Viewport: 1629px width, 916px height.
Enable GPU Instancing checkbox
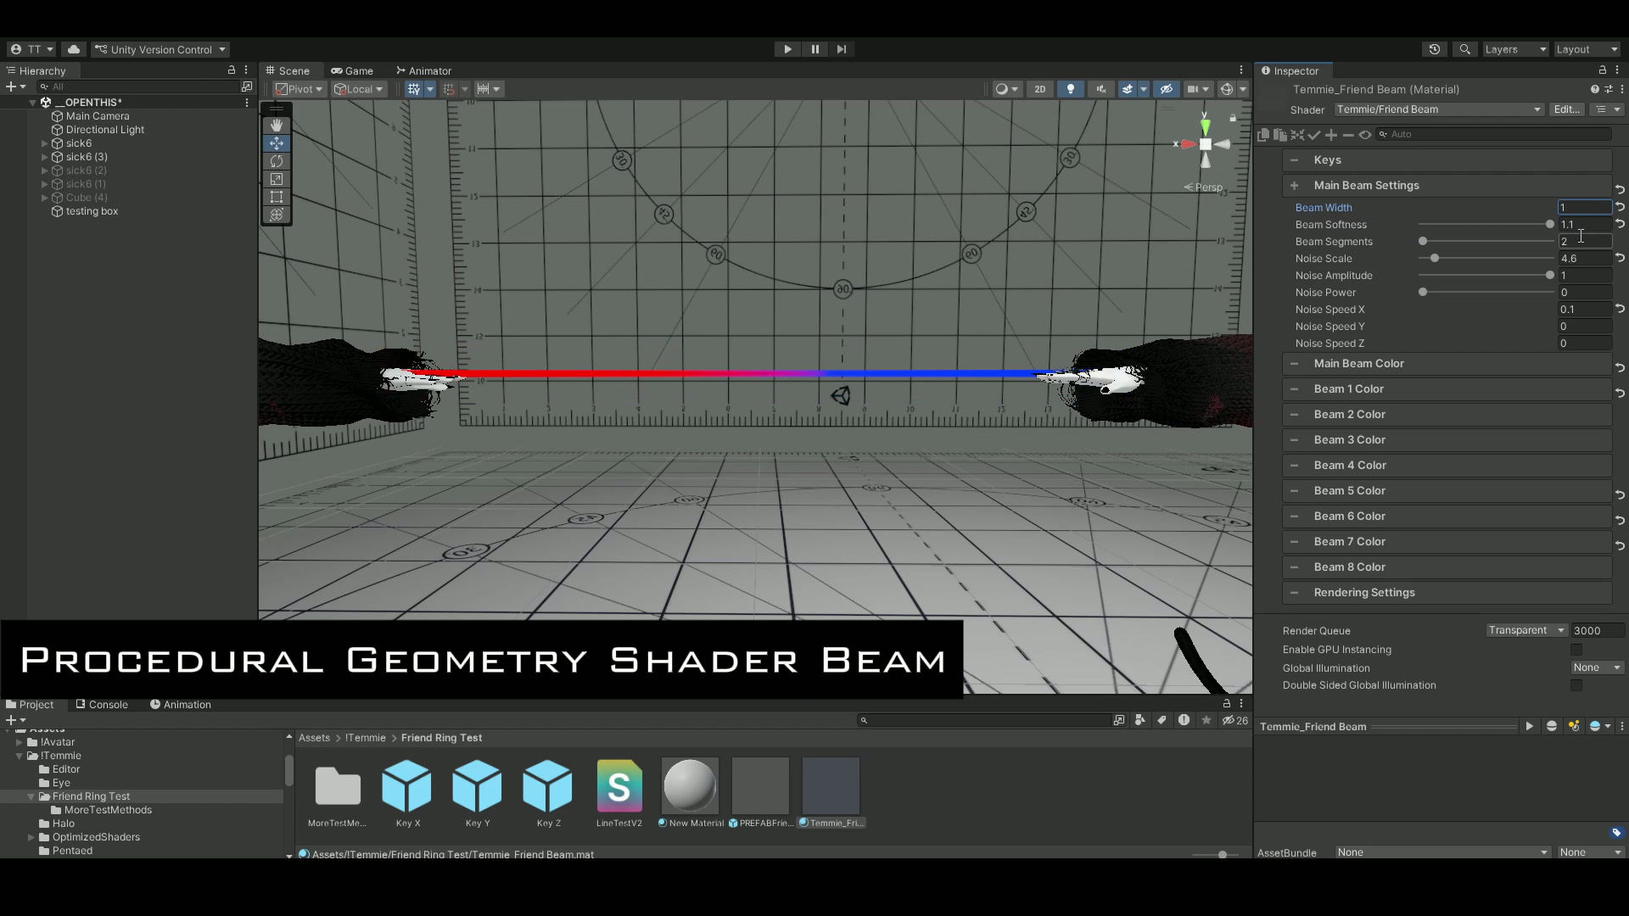point(1578,650)
